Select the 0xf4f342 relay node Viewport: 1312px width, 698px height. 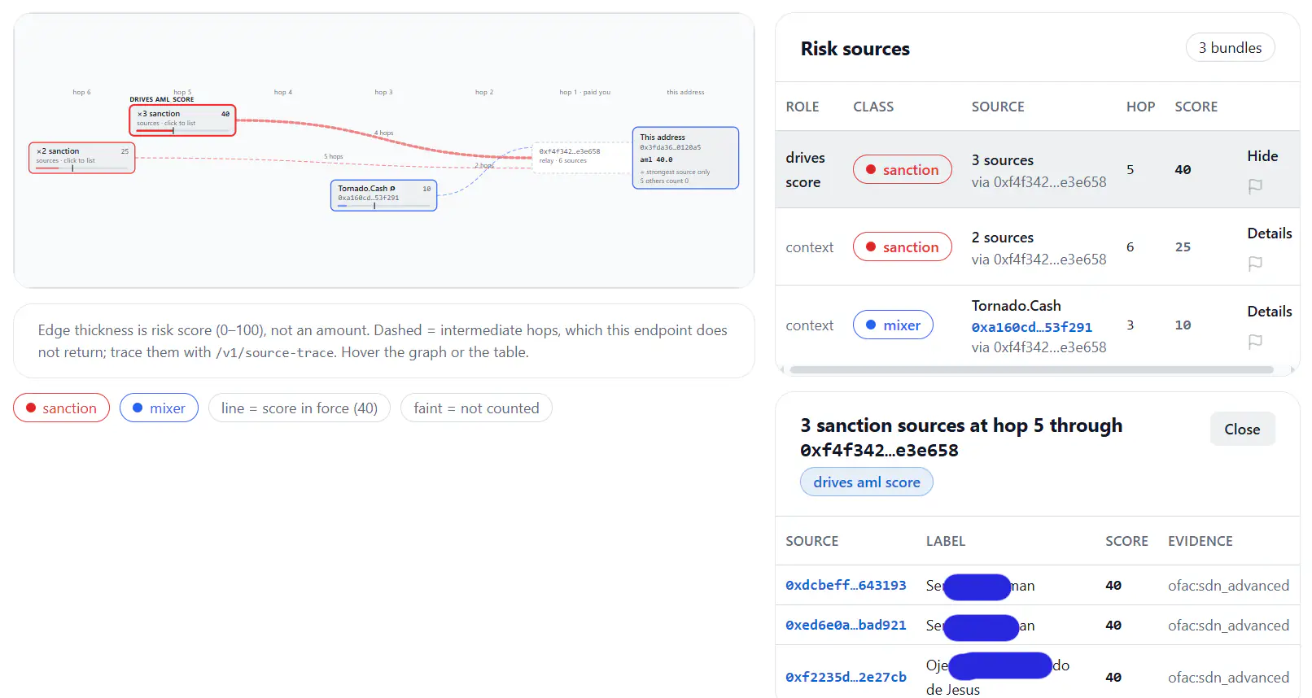[x=583, y=155]
